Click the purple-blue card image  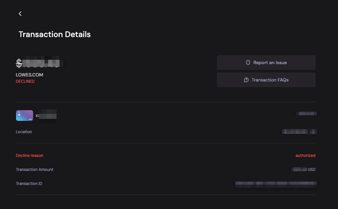tap(24, 116)
